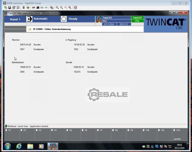Open Internet Explorer from the taskbar
The height and width of the screenshot is (152, 192).
pyautogui.click(x=19, y=146)
